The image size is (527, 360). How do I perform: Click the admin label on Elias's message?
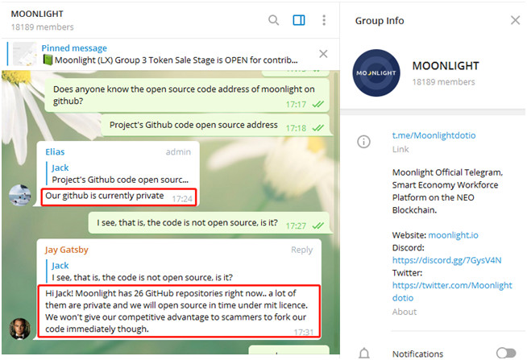coord(178,151)
